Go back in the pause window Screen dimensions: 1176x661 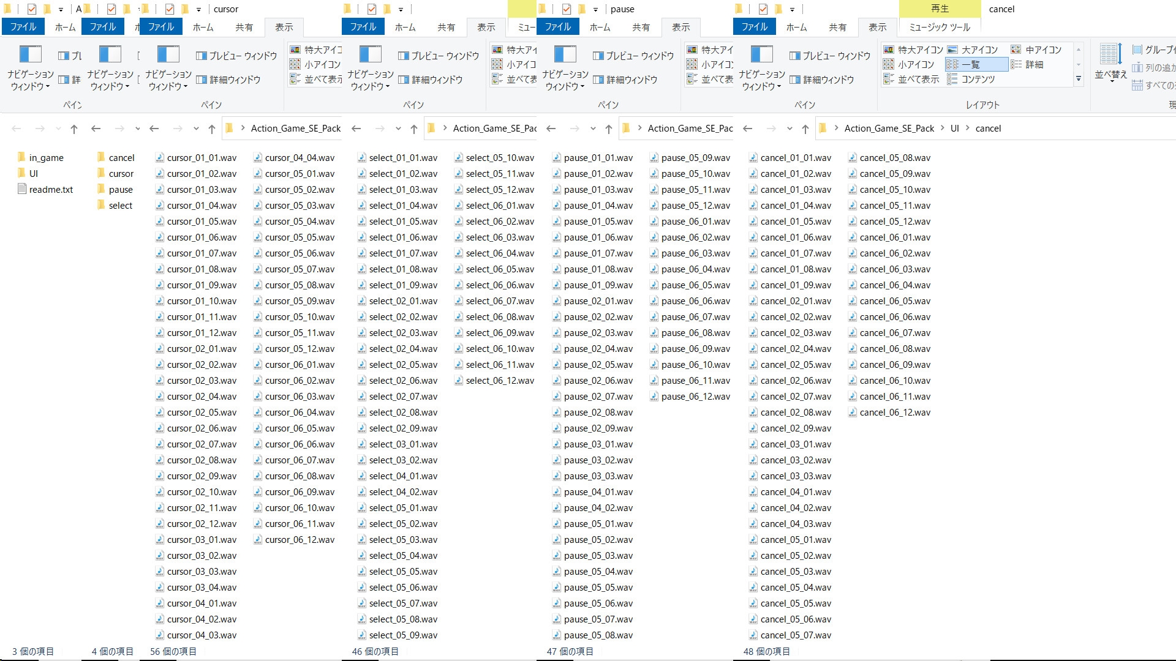(x=551, y=129)
